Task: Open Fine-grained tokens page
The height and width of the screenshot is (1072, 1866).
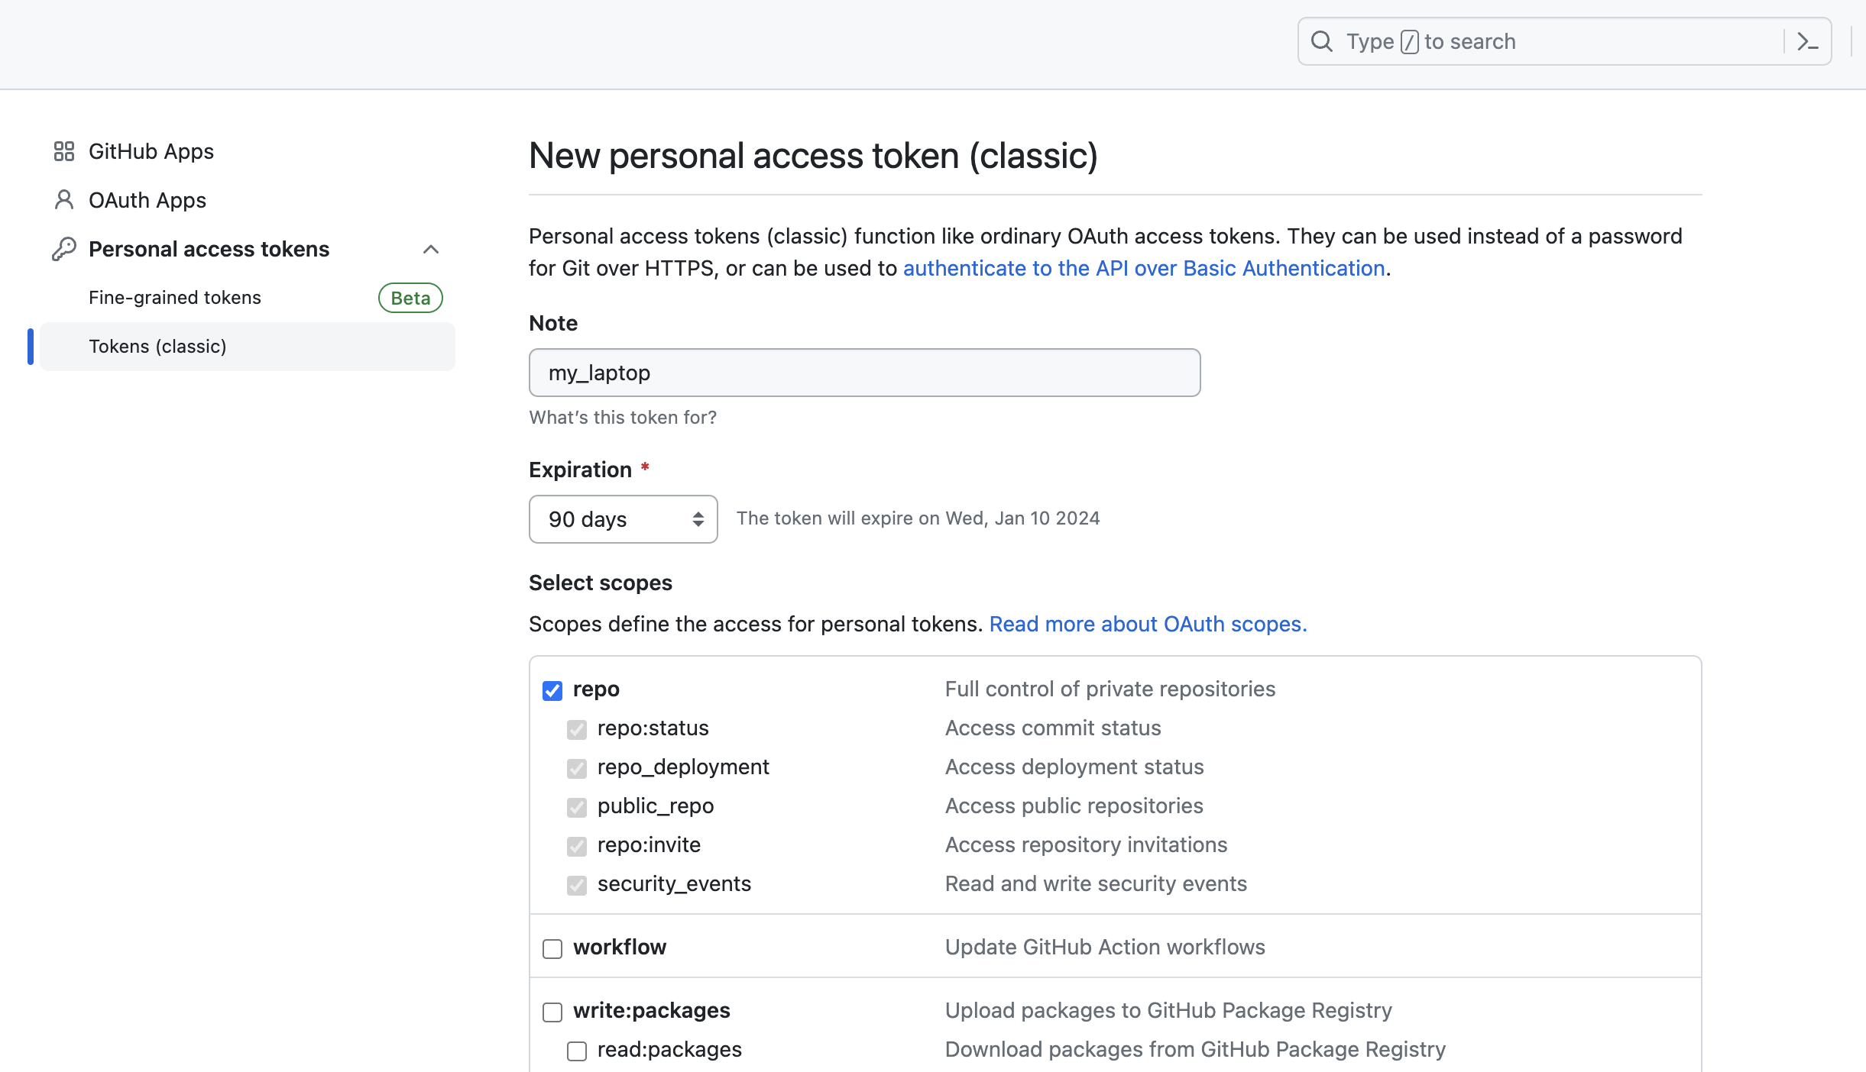Action: (175, 298)
